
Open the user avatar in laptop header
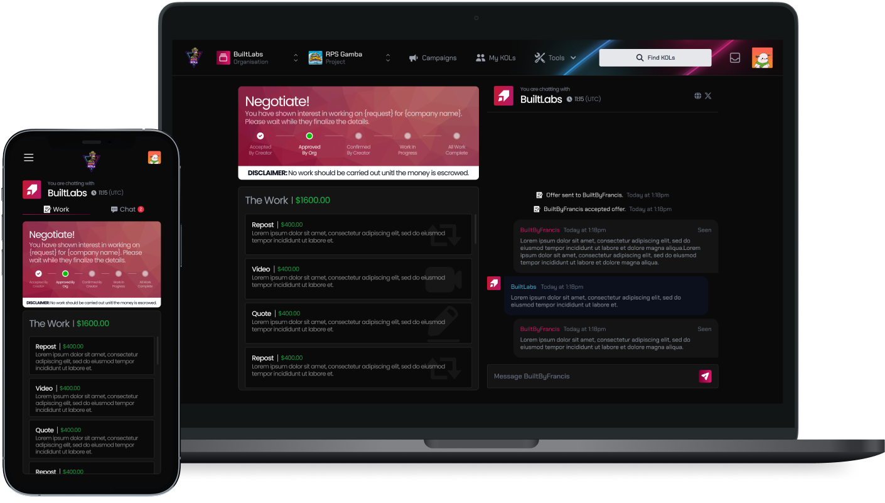[x=762, y=58]
